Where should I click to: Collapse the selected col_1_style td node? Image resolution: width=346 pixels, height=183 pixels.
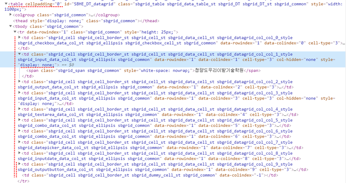pyautogui.click(x=20, y=54)
